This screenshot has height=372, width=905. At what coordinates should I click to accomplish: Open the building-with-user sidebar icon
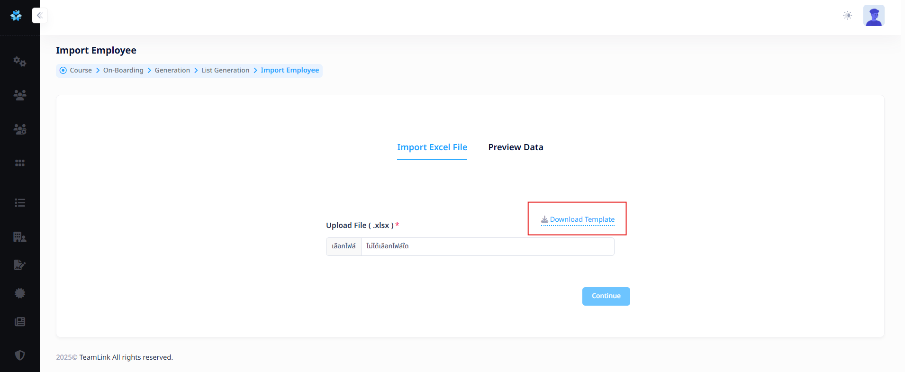(x=20, y=237)
